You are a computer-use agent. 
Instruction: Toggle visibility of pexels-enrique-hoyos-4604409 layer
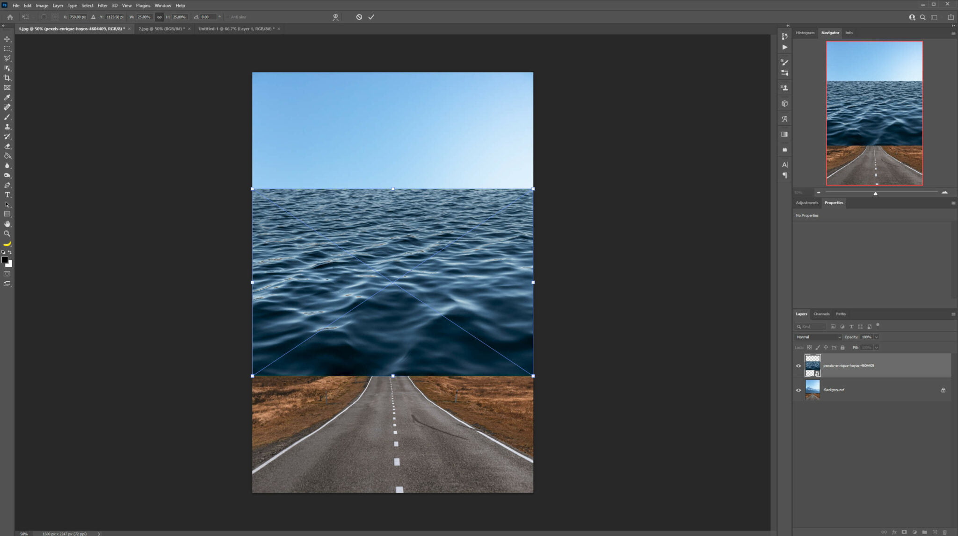(798, 365)
